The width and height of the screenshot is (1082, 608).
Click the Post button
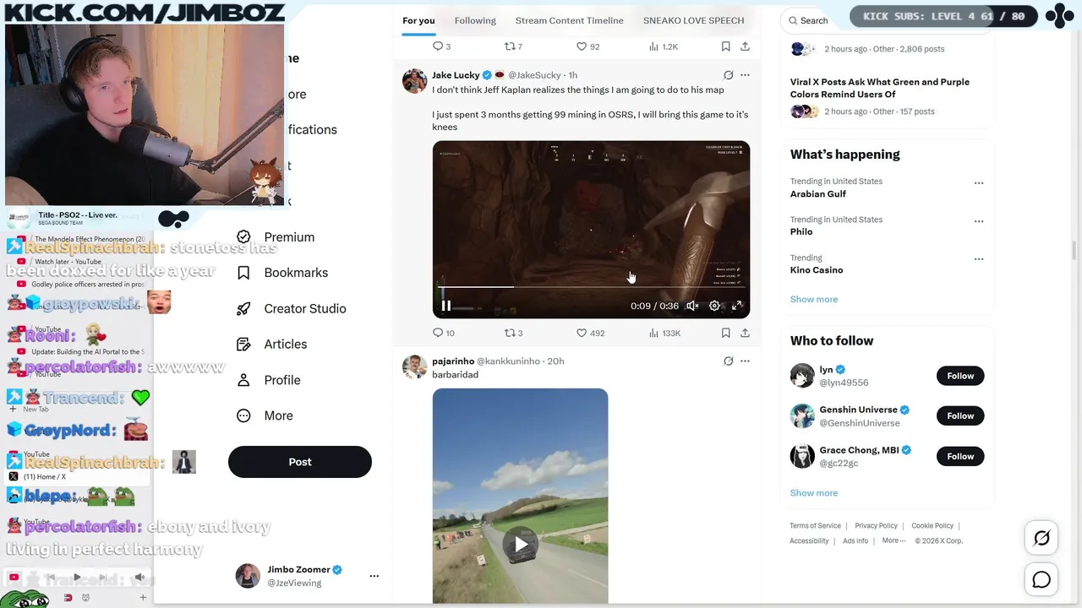pos(300,462)
